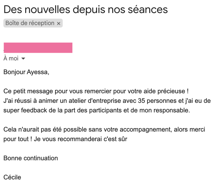Screen dimensions: 211x188
Task: Remove the Boîte de réception label with its x
Action: (x=59, y=23)
